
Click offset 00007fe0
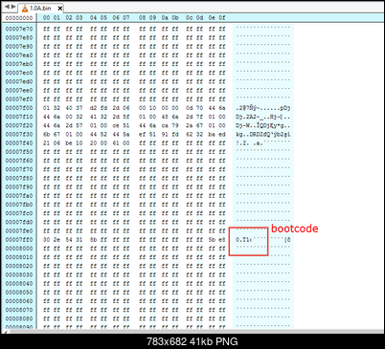coord(19,230)
